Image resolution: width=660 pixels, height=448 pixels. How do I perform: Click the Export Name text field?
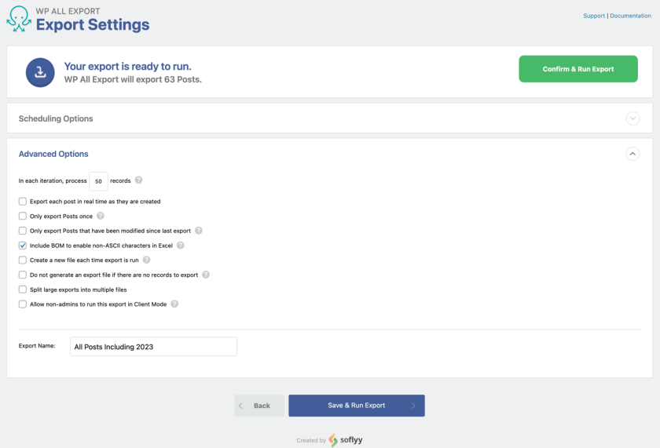coord(153,347)
